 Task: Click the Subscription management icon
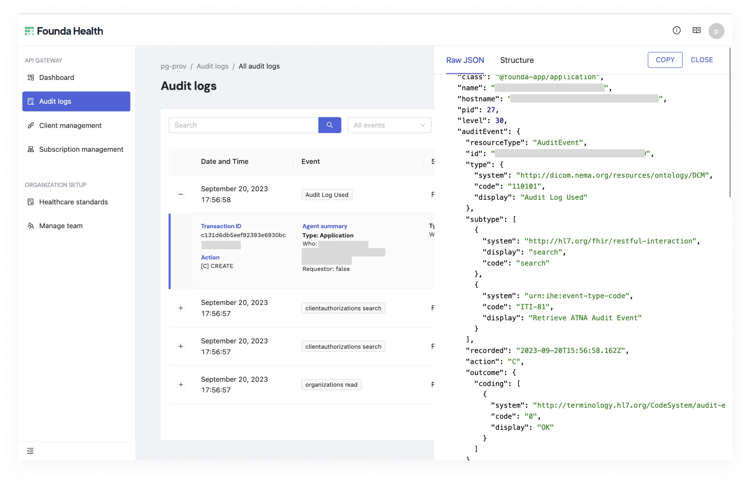(31, 149)
